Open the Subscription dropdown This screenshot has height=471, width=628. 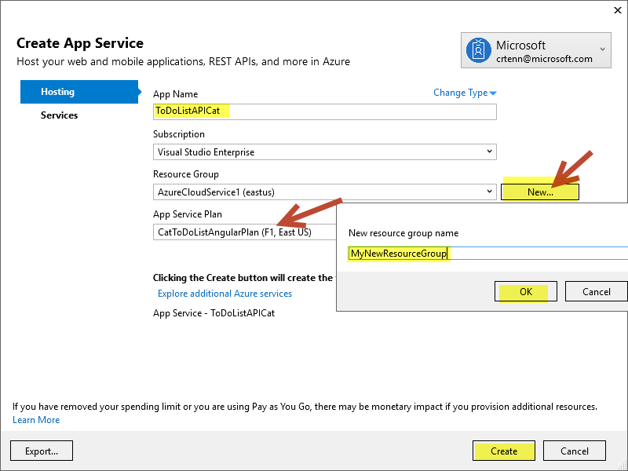(324, 152)
